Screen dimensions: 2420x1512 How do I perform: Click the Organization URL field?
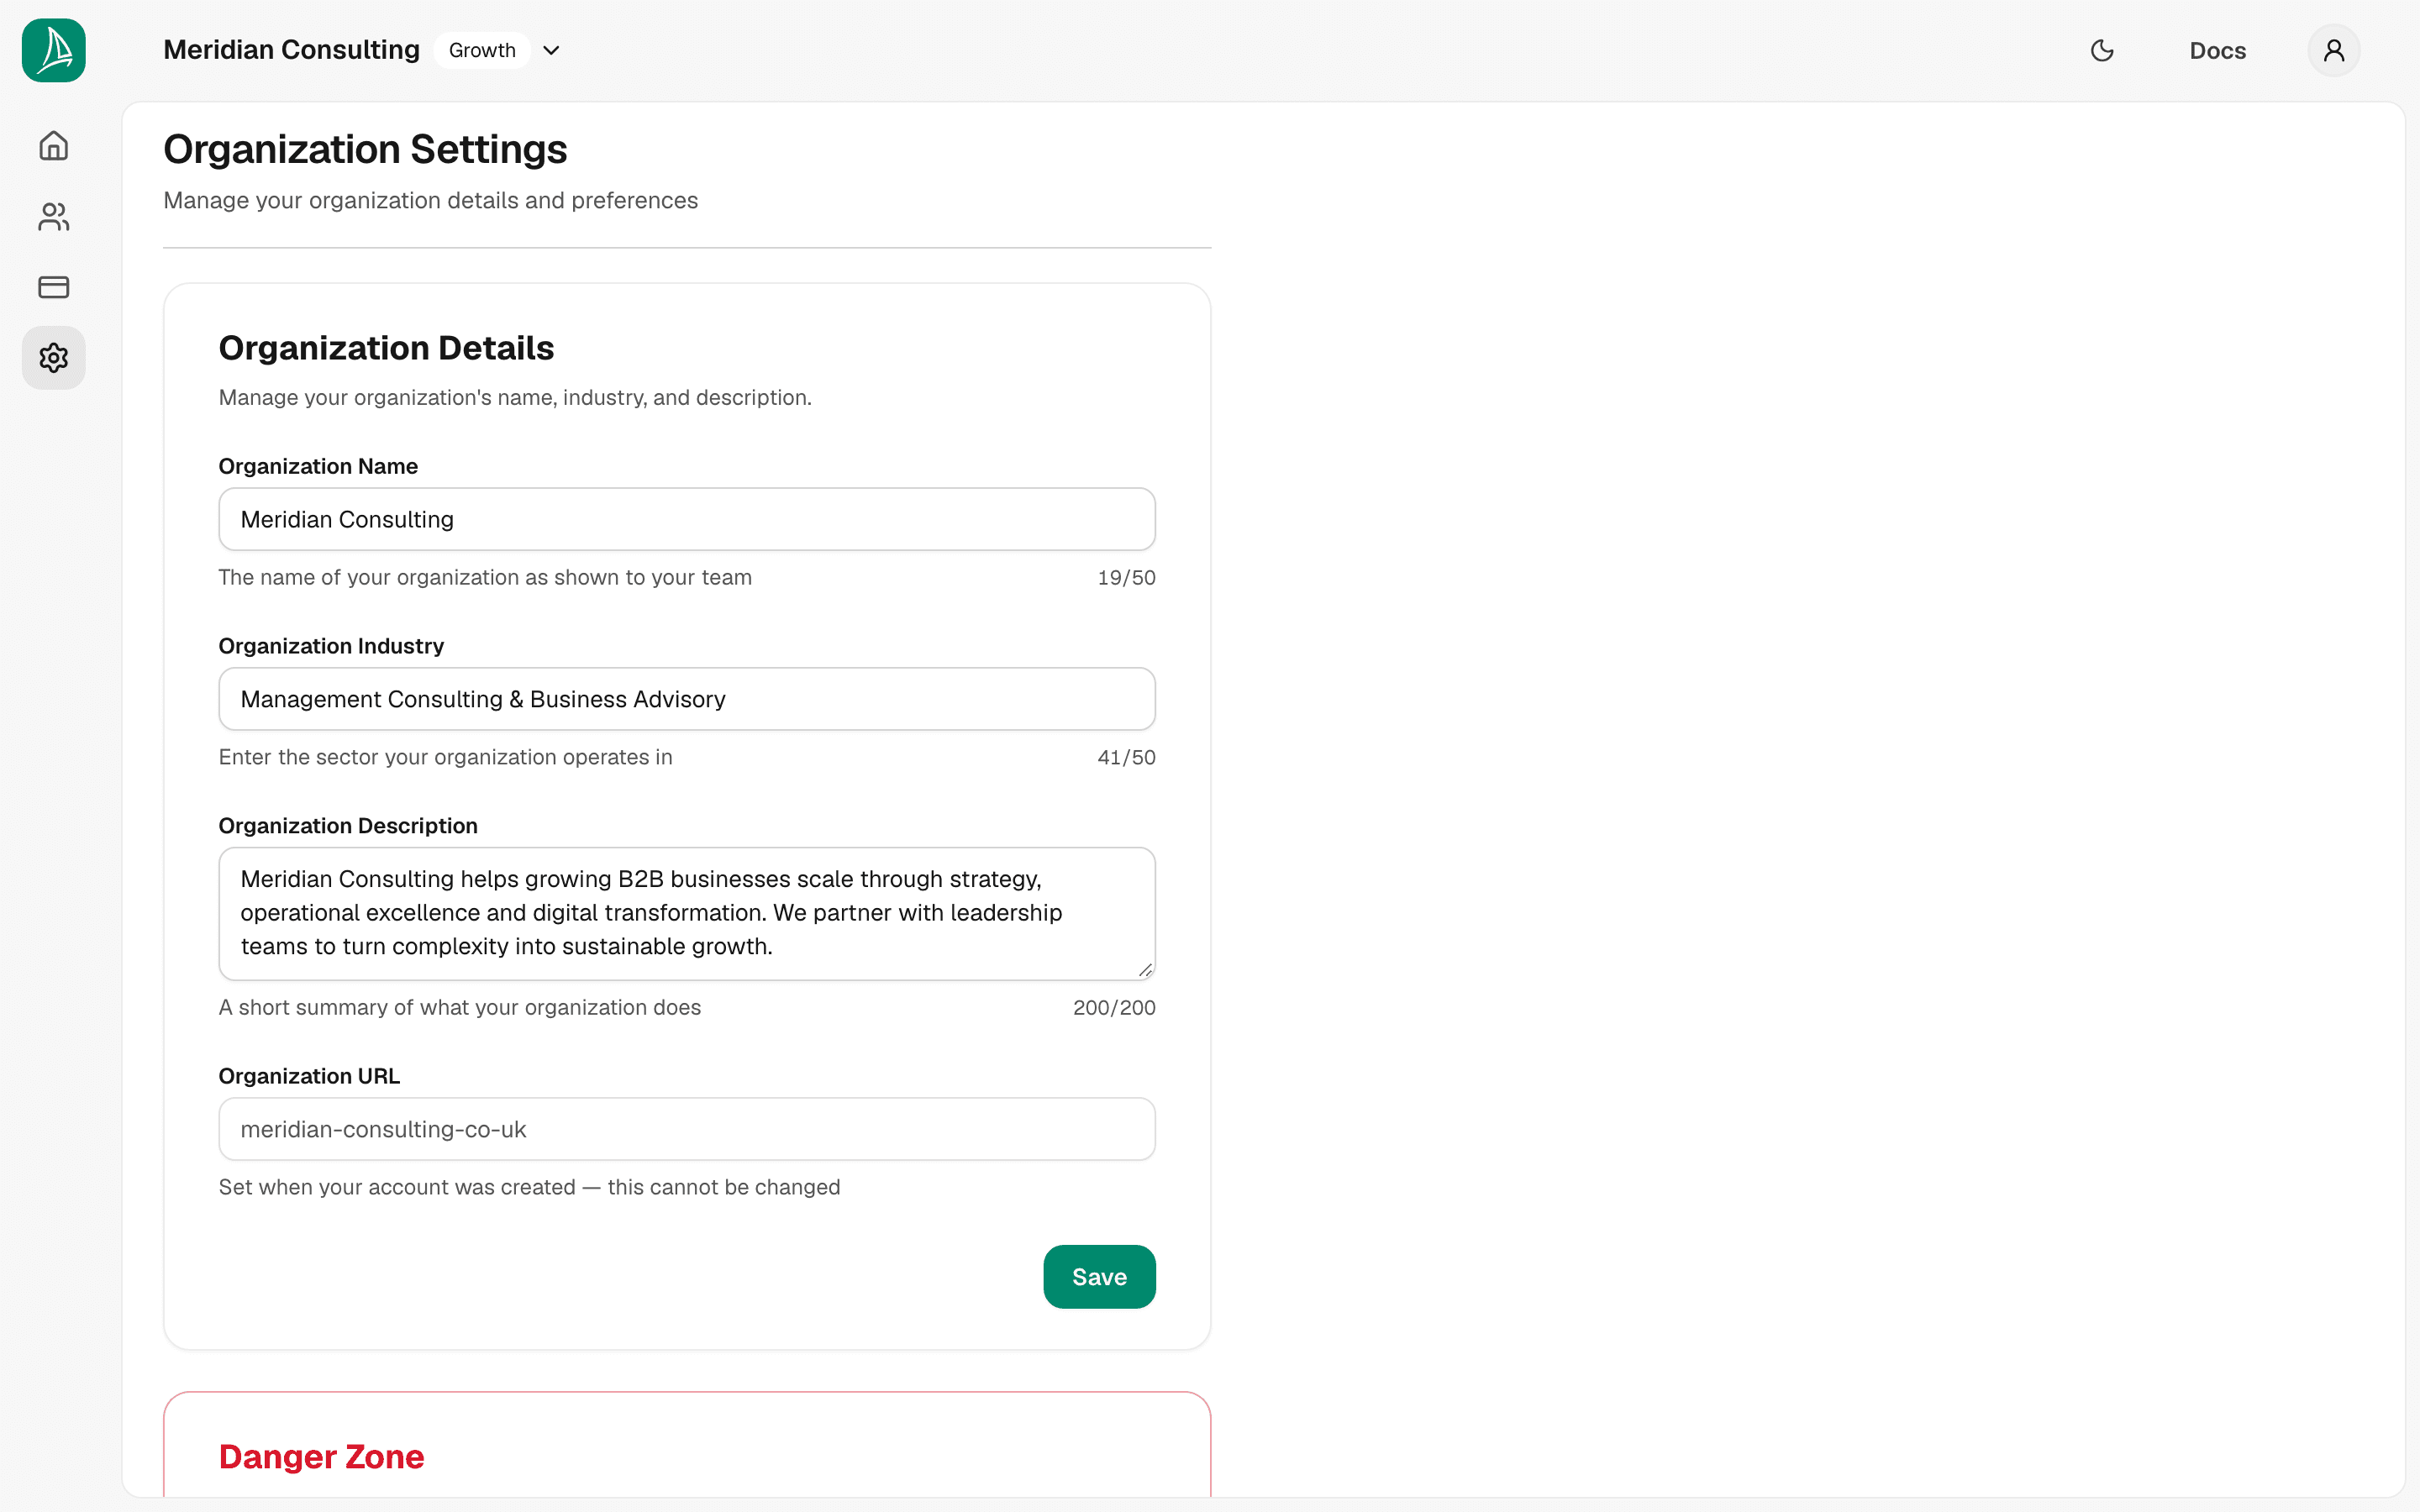tap(687, 1129)
